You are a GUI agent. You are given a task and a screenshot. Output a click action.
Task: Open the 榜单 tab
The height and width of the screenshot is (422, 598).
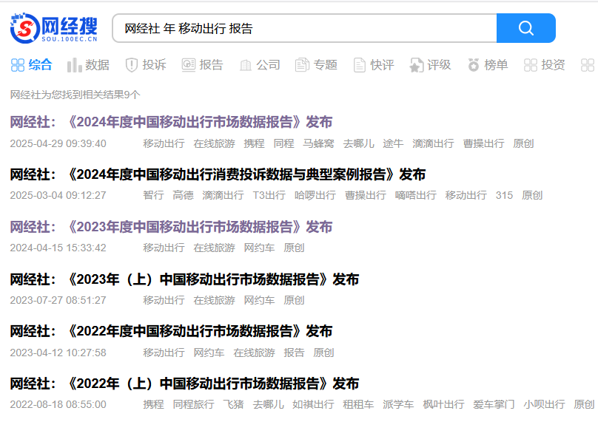tap(496, 65)
